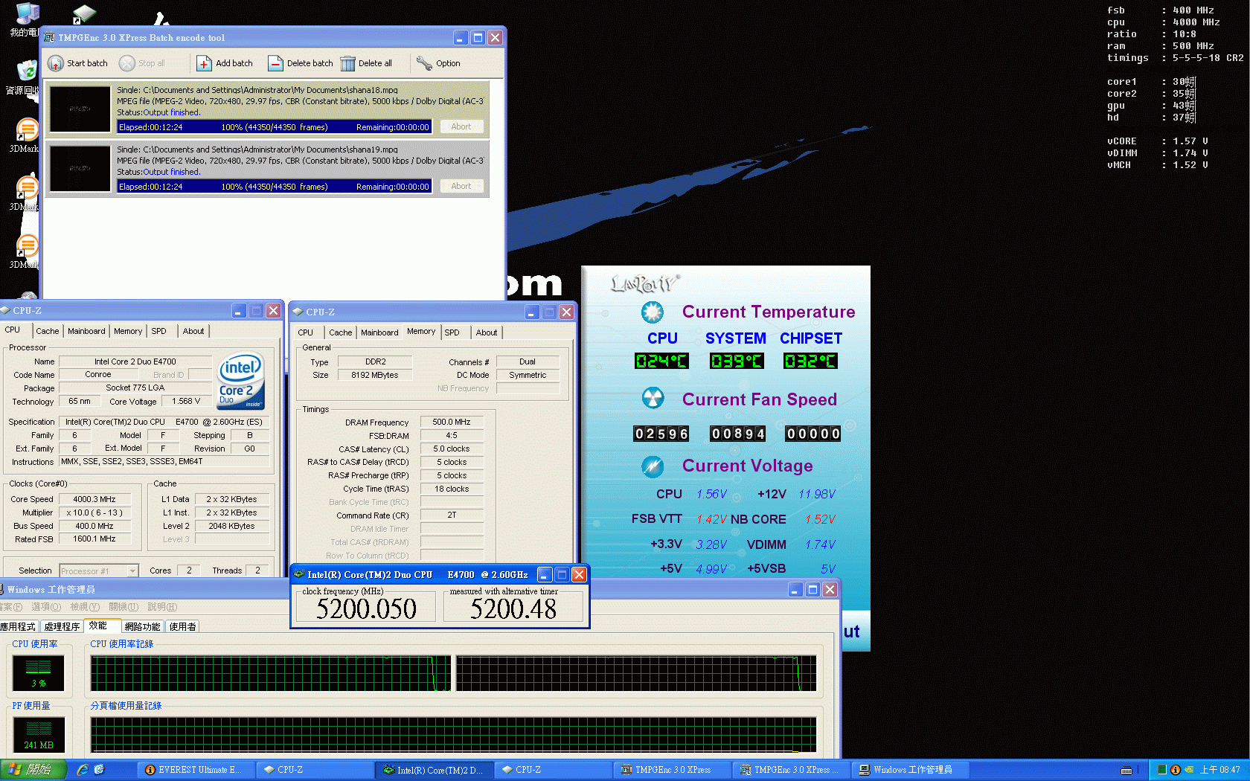Abort the shana19.mpg encode job
1250x781 pixels.
[461, 186]
